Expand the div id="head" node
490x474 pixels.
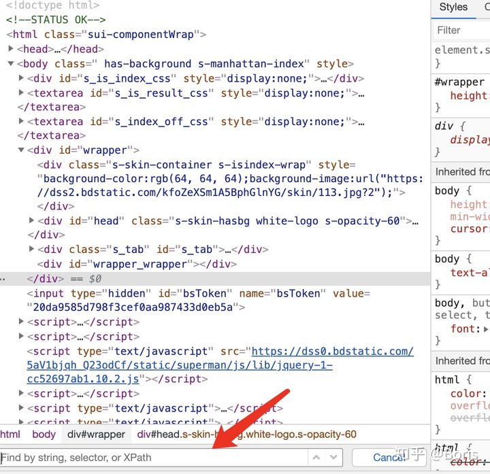point(31,220)
